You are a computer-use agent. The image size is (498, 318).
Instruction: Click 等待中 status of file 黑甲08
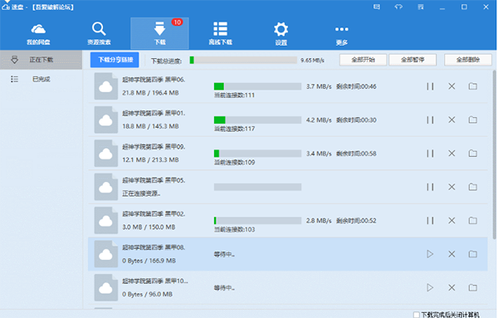pos(224,254)
